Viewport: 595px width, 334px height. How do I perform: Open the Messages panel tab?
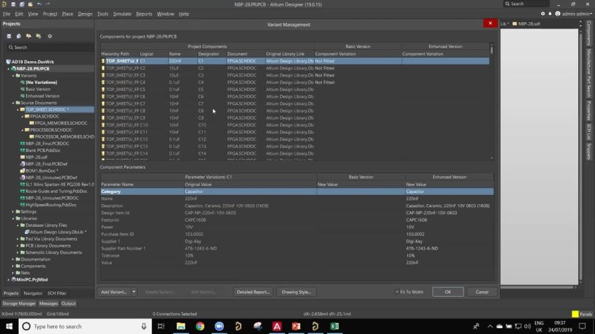coord(48,303)
